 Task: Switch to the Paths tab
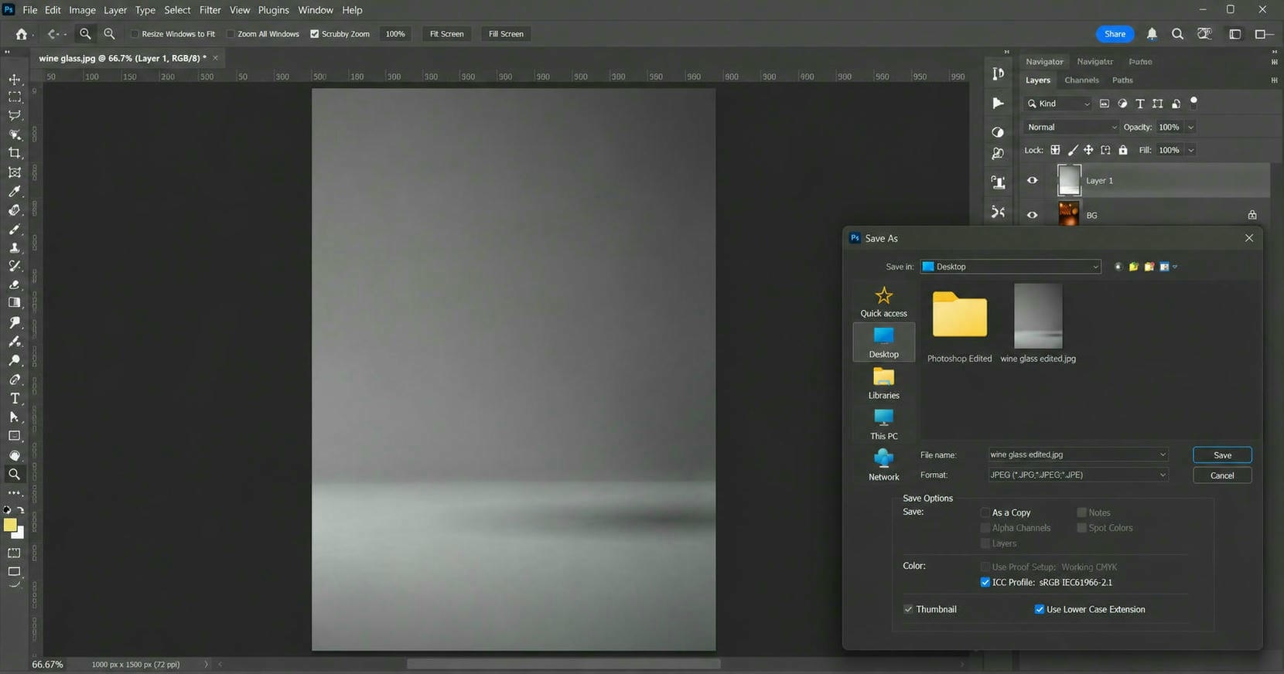pos(1122,80)
